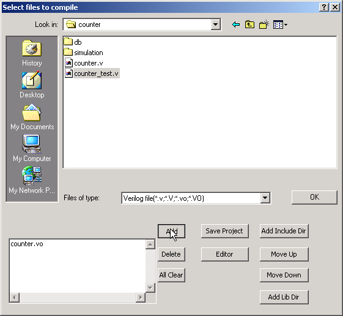Click the All Clear button
Viewport: 343px width, 316px height.
171,275
